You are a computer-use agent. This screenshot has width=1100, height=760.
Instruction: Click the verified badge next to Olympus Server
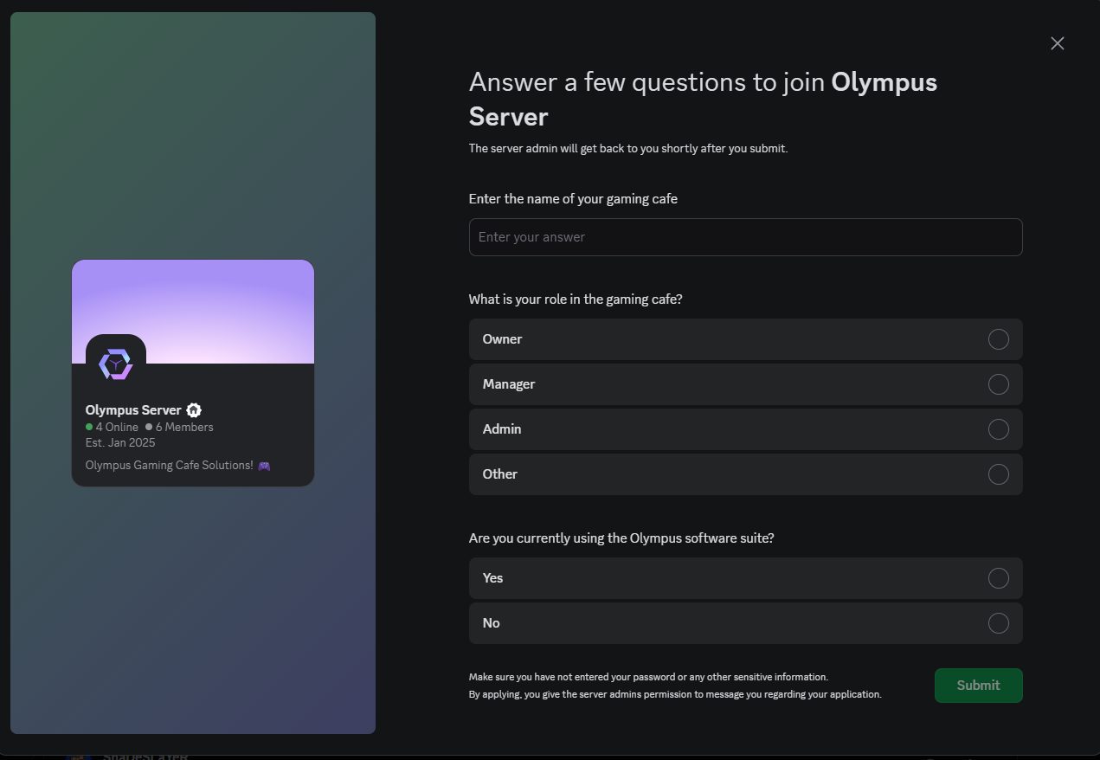[193, 409]
